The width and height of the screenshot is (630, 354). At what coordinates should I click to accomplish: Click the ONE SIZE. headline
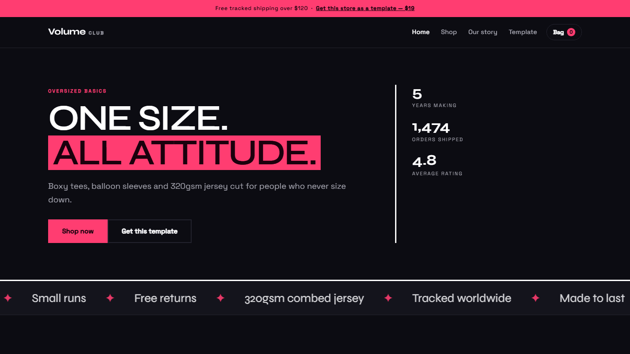(x=138, y=118)
